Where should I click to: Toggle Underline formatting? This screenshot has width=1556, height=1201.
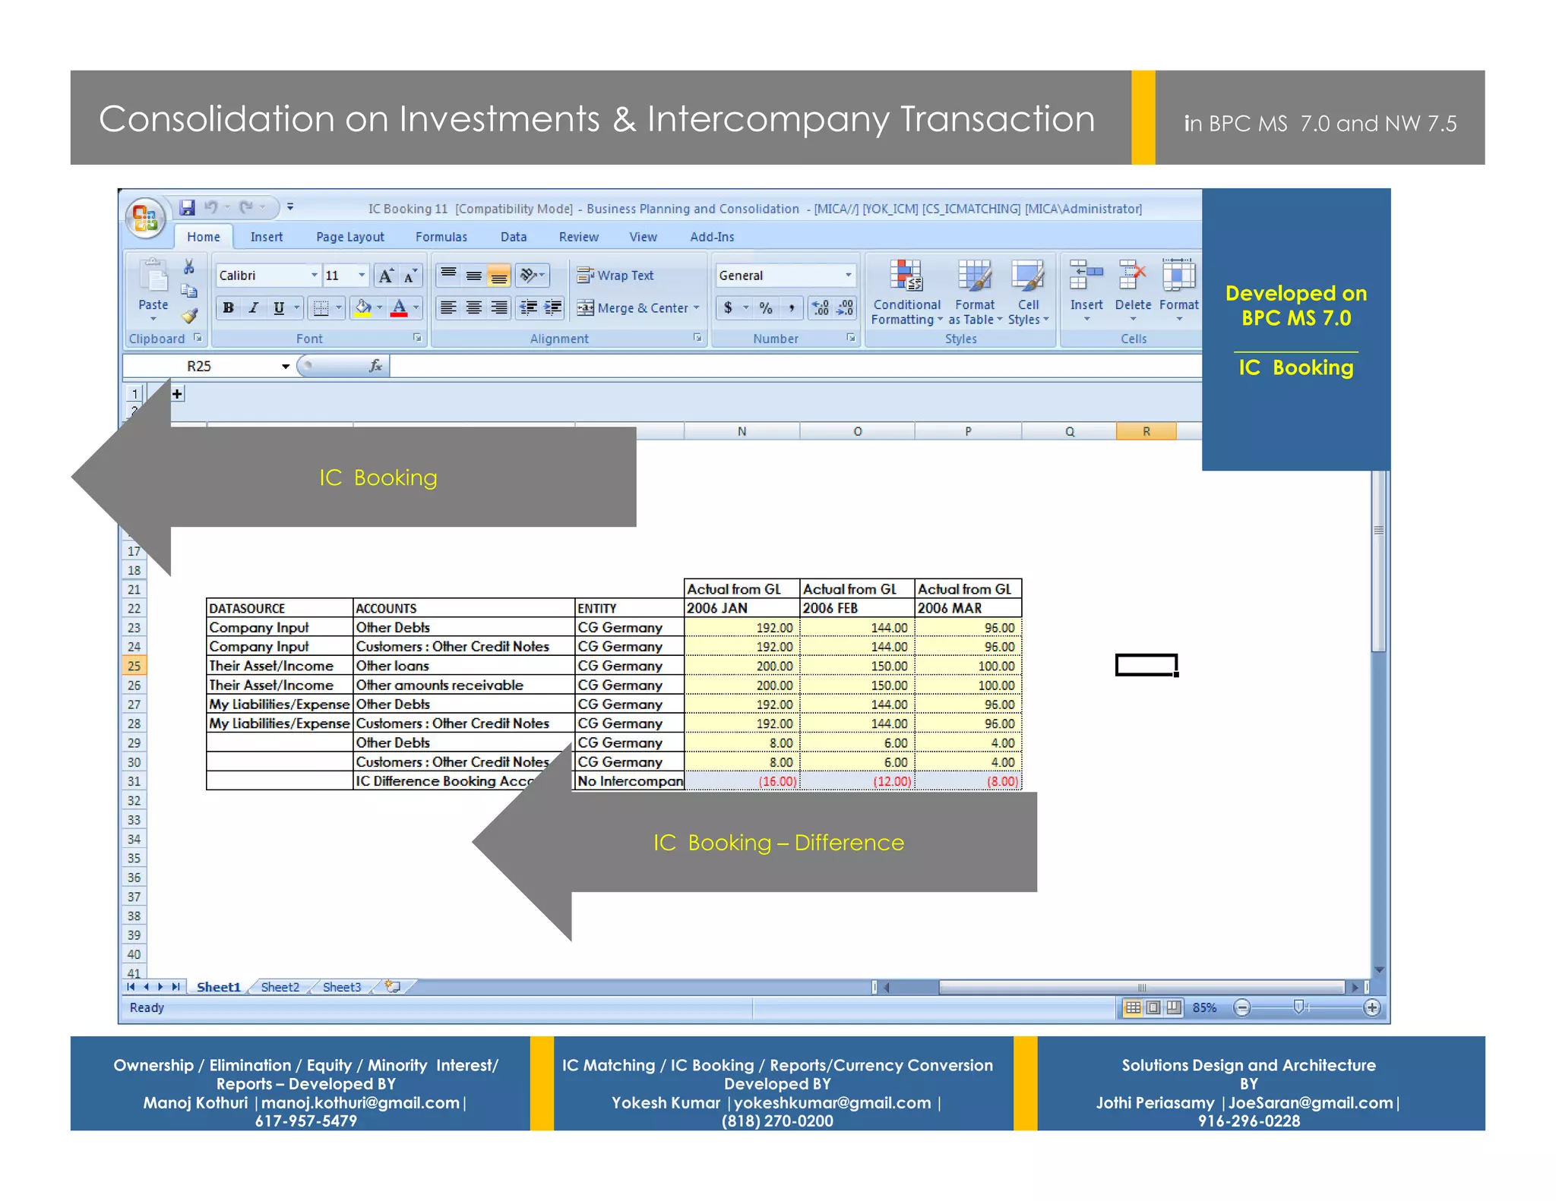(279, 307)
